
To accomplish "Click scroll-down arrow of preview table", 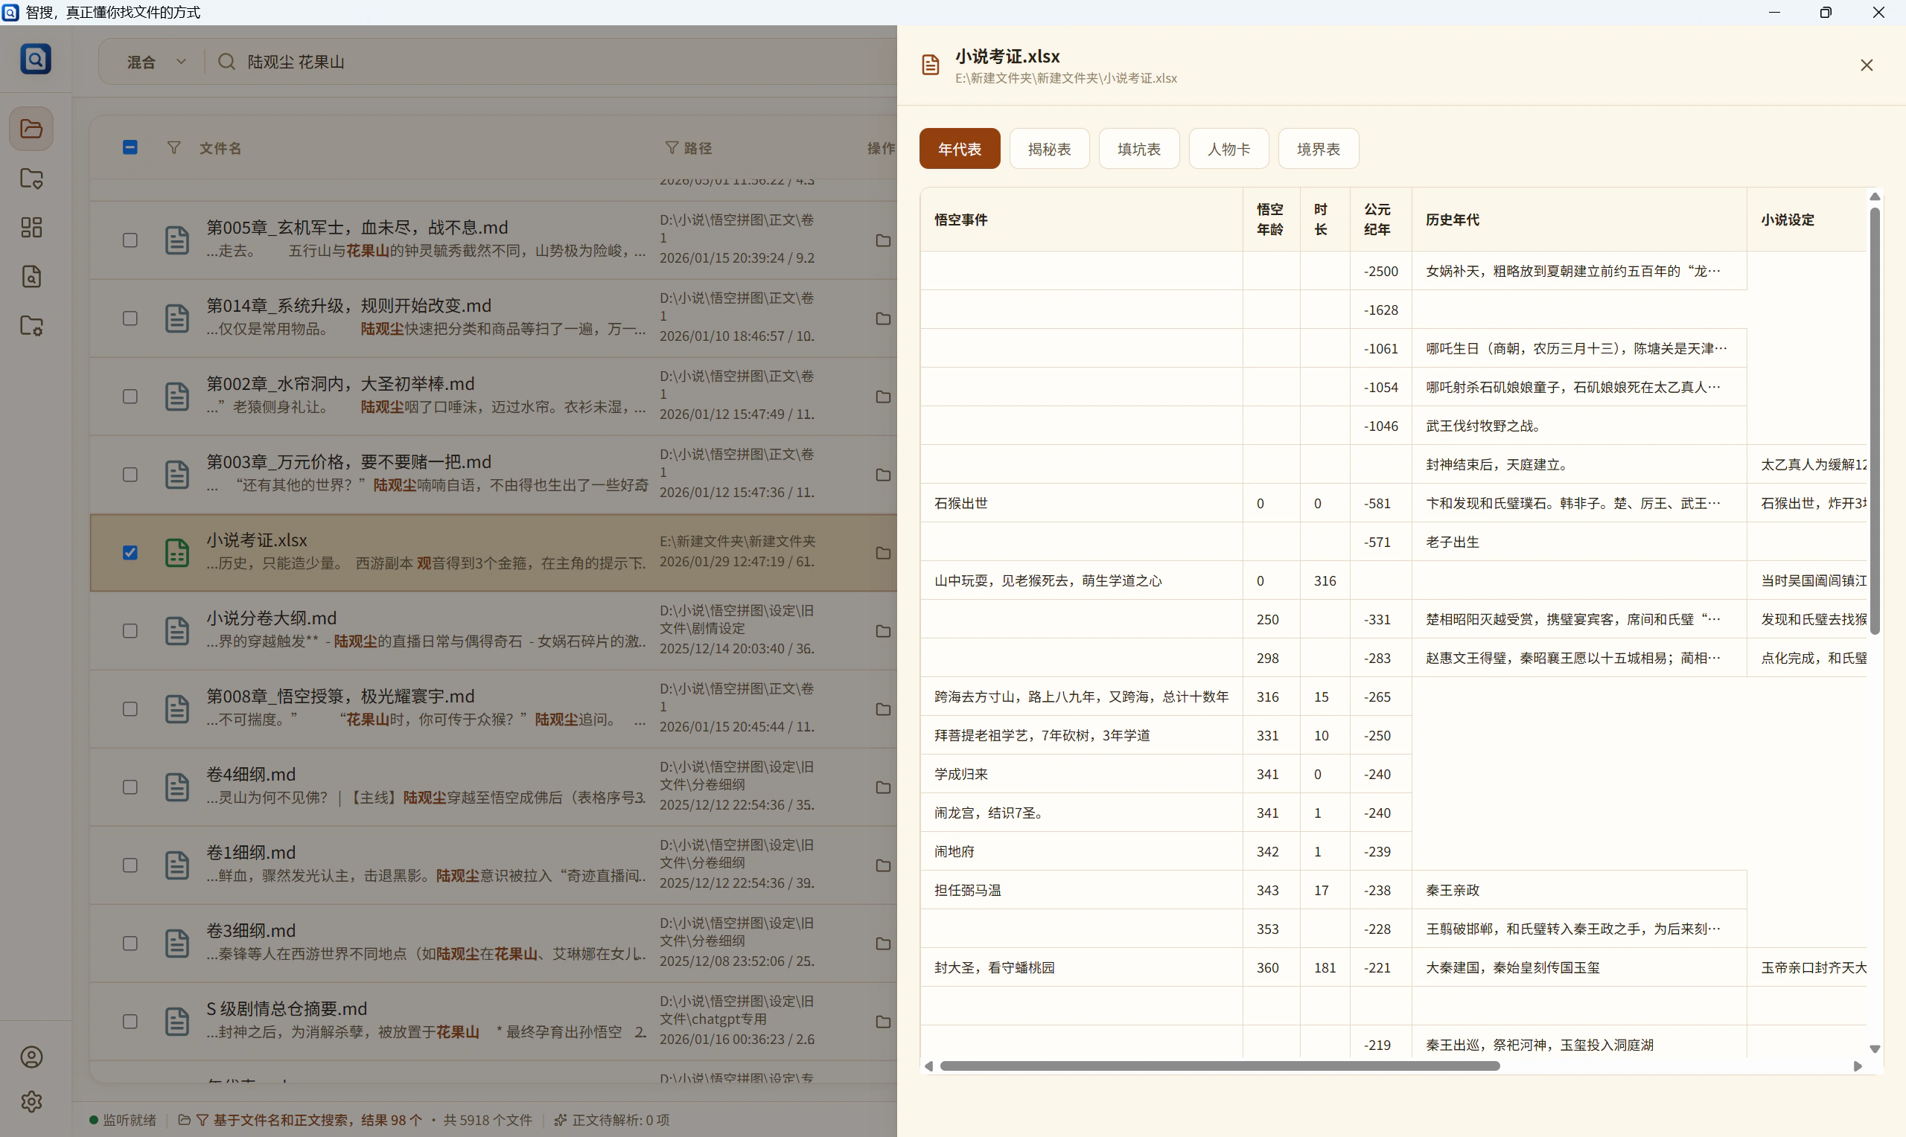I will tap(1875, 1049).
